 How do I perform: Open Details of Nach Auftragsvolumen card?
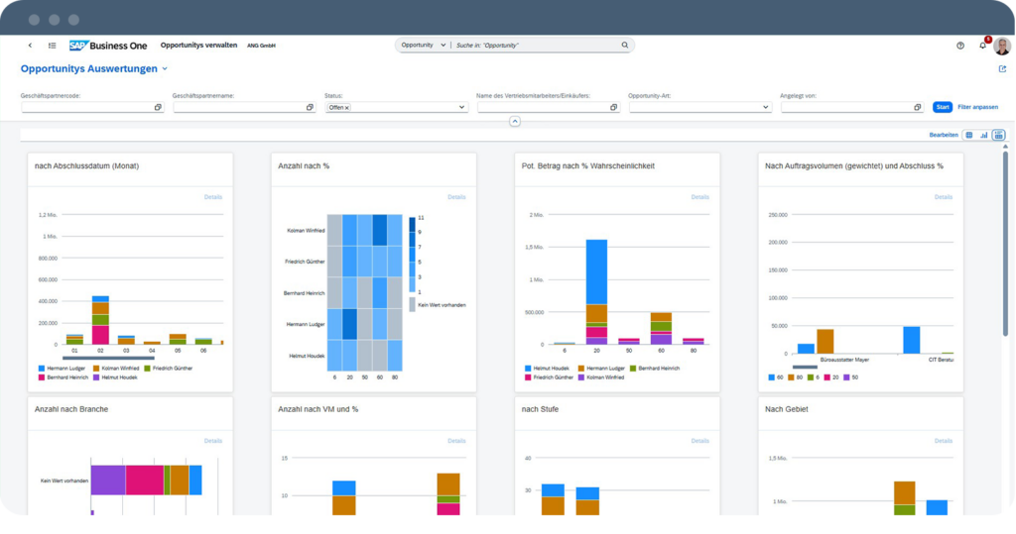[x=944, y=197]
